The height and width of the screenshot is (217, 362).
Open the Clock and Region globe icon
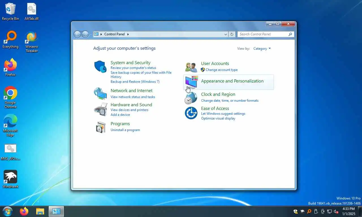coord(191,98)
